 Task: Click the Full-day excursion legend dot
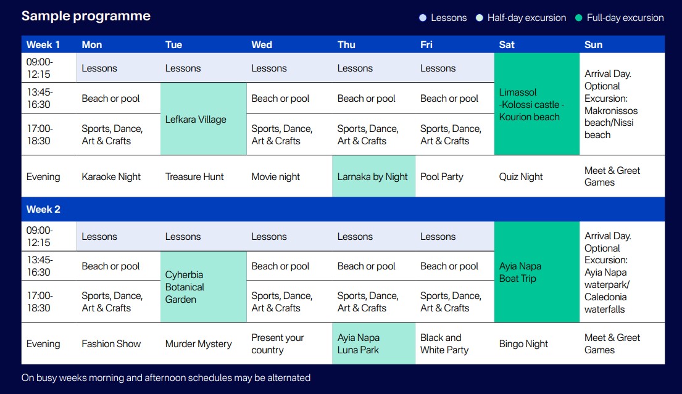tap(578, 18)
